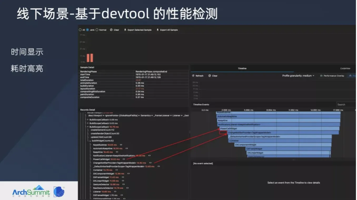This screenshot has height=200, width=357.
Task: Select DXLinearWidget bar in timeline flame chart
Action: (x=288, y=153)
